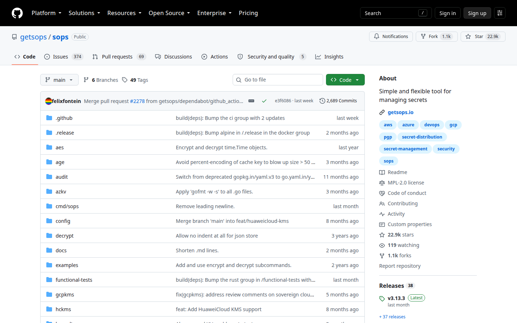This screenshot has width=517, height=323.
Task: Click the devops topic tag
Action: [432, 125]
